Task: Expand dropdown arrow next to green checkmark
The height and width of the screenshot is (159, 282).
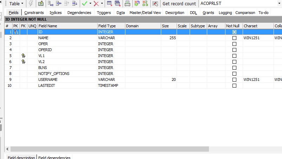Action: tap(90, 4)
